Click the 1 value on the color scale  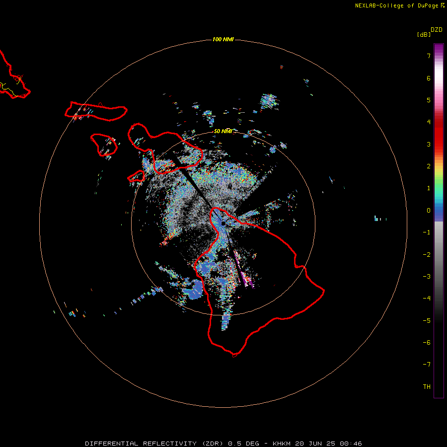pos(429,188)
